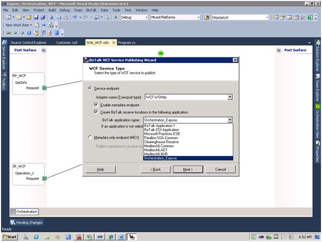Open Word from the Windows taskbar
The height and width of the screenshot is (242, 322).
[121, 237]
